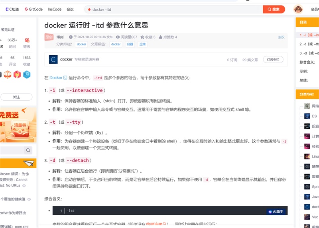Screen dimensions: 319x228
Task: Select the 容器 article tag
Action: tap(130, 44)
